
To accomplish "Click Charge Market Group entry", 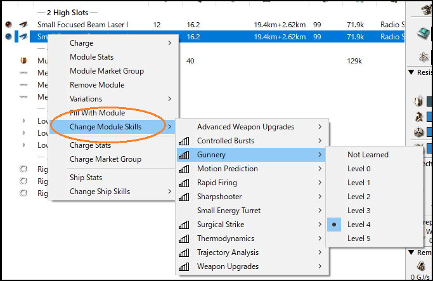I will coord(105,159).
